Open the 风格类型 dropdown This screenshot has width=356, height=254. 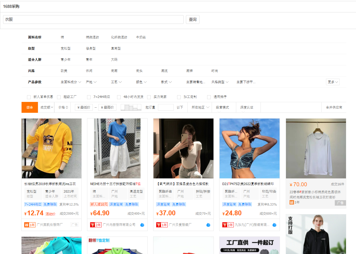[x=220, y=82]
